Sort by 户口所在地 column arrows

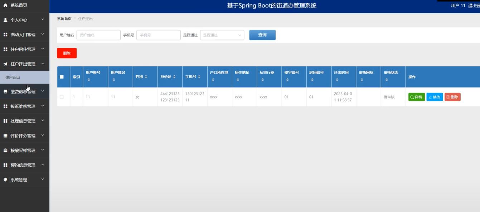(x=213, y=80)
